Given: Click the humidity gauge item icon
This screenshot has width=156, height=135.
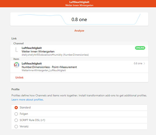Looking at the screenshot, I should (16, 65).
